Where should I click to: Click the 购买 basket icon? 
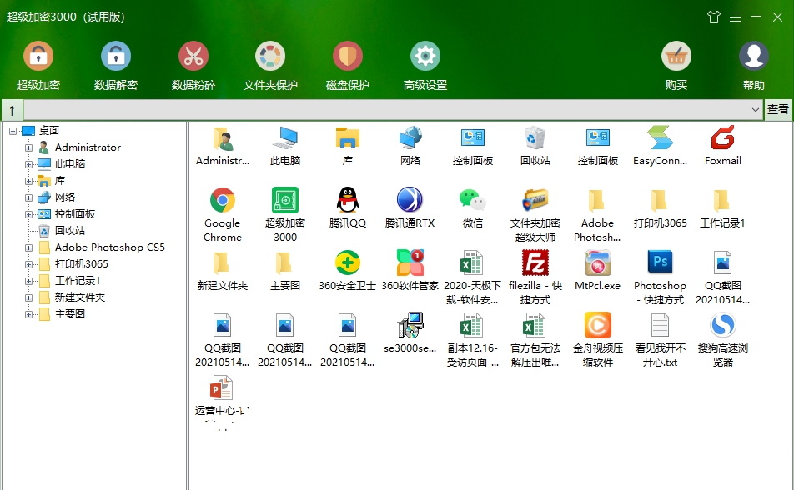(x=676, y=57)
